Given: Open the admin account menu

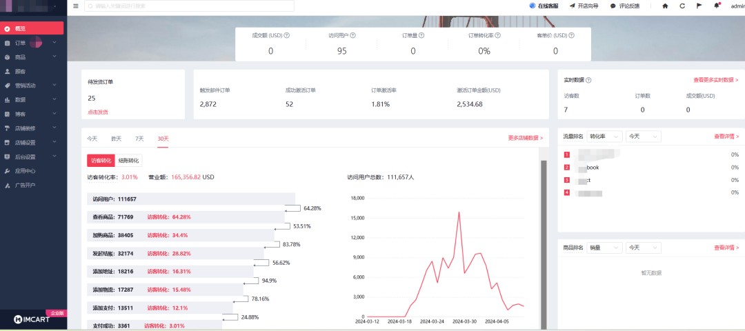Looking at the screenshot, I should (737, 6).
